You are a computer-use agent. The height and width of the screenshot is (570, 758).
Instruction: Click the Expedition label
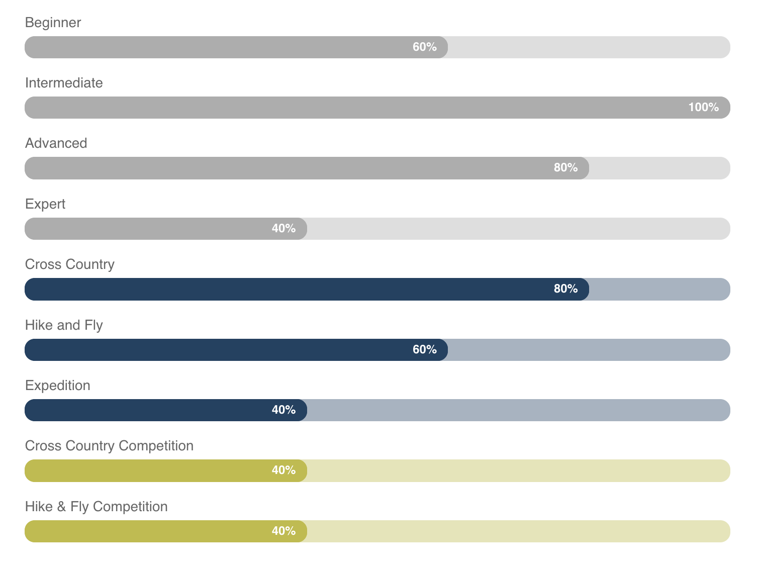pos(58,386)
